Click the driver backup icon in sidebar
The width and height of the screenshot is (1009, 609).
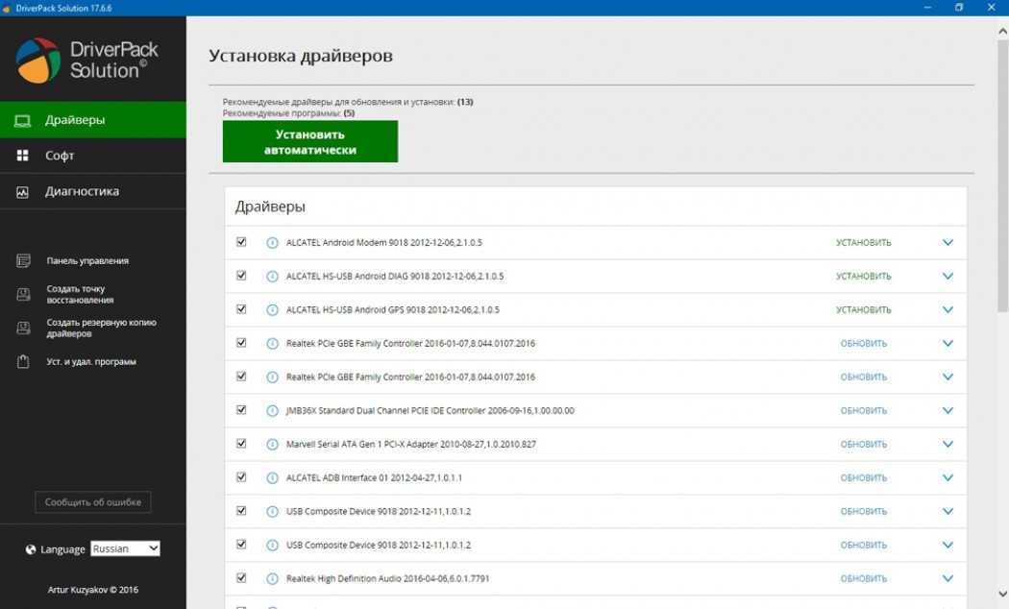(23, 328)
